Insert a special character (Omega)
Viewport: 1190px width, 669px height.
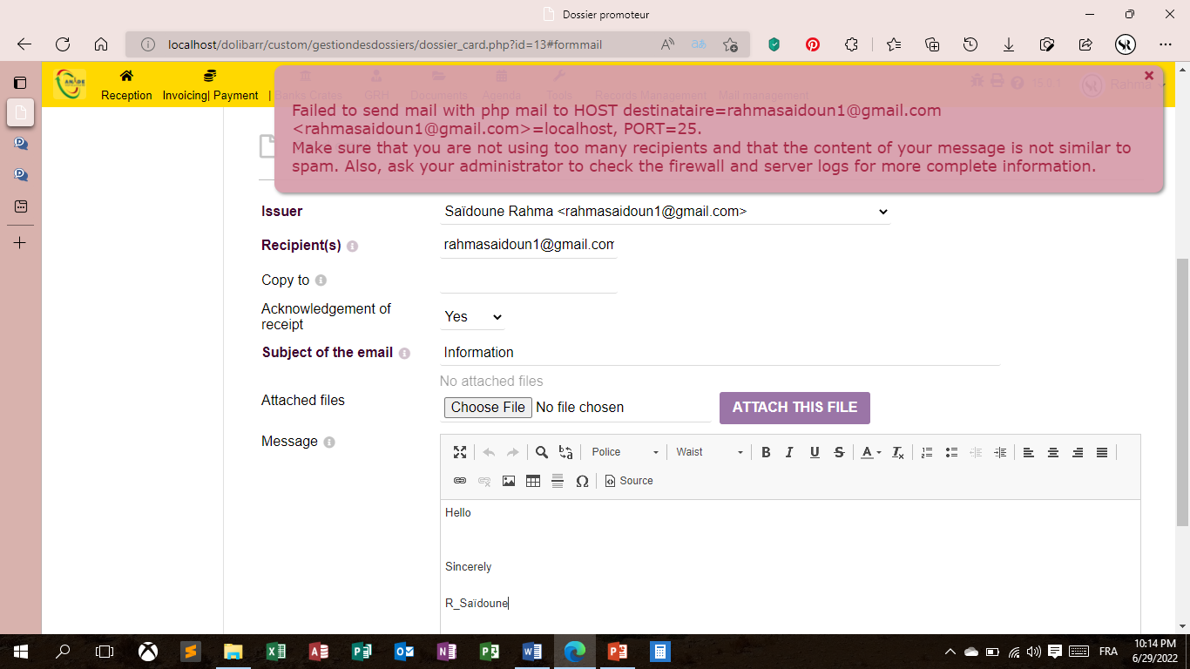[582, 481]
